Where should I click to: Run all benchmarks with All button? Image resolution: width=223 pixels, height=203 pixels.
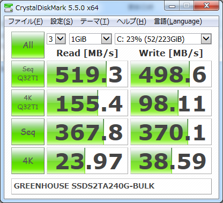(x=28, y=45)
